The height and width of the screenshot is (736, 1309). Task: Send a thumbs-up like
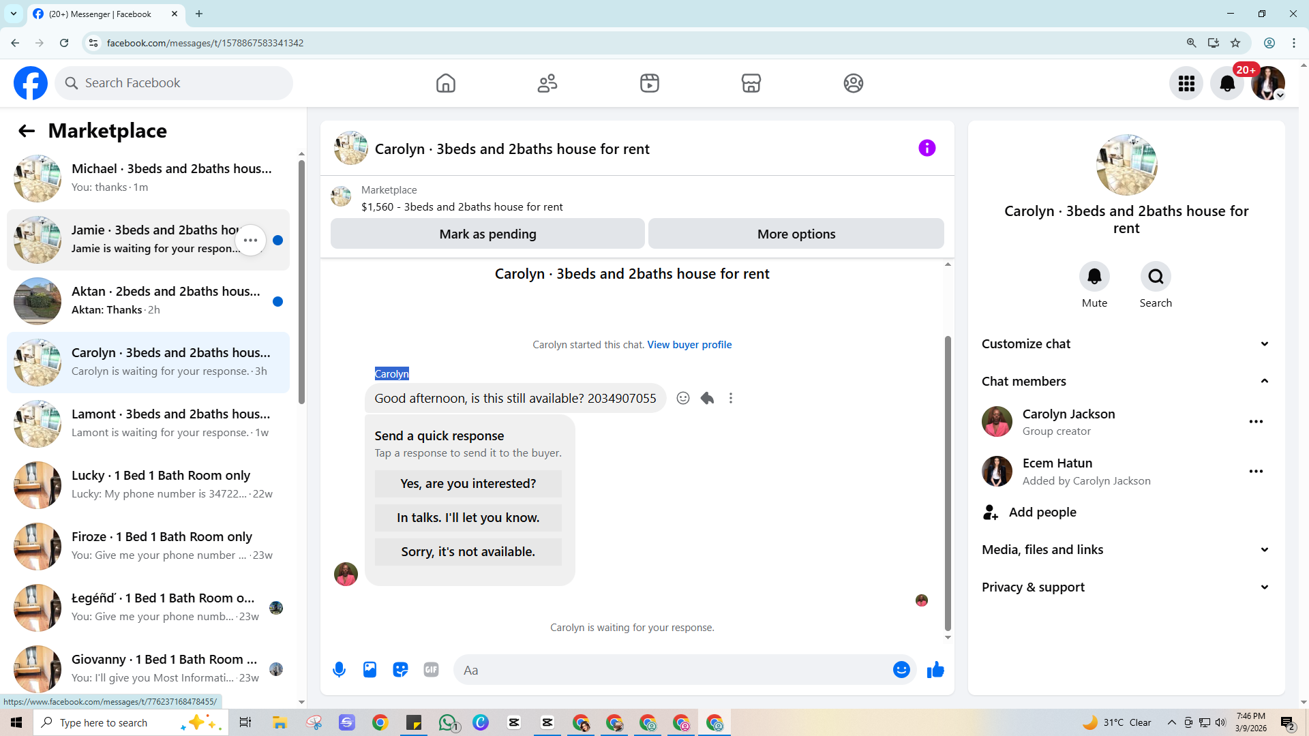tap(935, 670)
